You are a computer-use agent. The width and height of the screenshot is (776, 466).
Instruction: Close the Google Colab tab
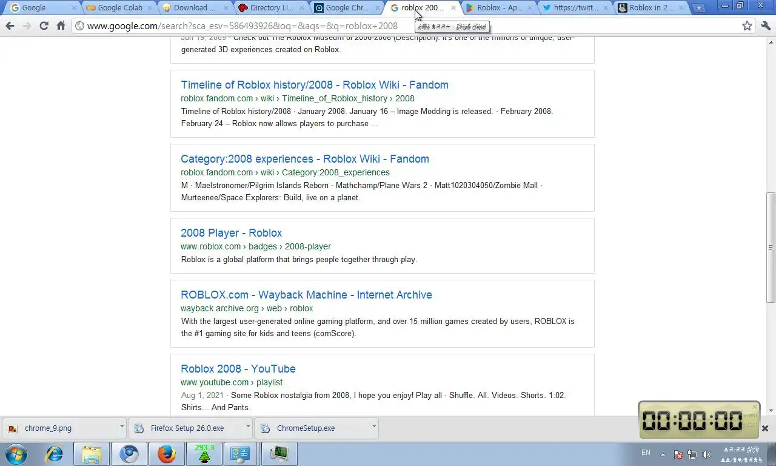149,8
